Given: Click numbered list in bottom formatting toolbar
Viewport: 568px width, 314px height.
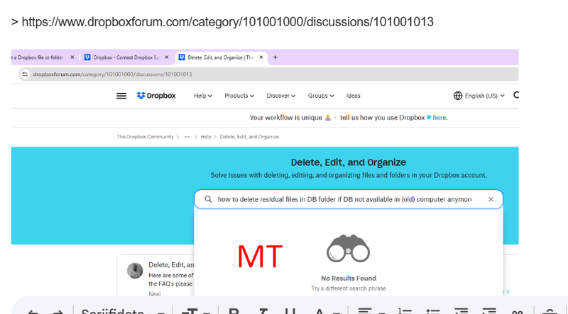Looking at the screenshot, I should (x=404, y=312).
